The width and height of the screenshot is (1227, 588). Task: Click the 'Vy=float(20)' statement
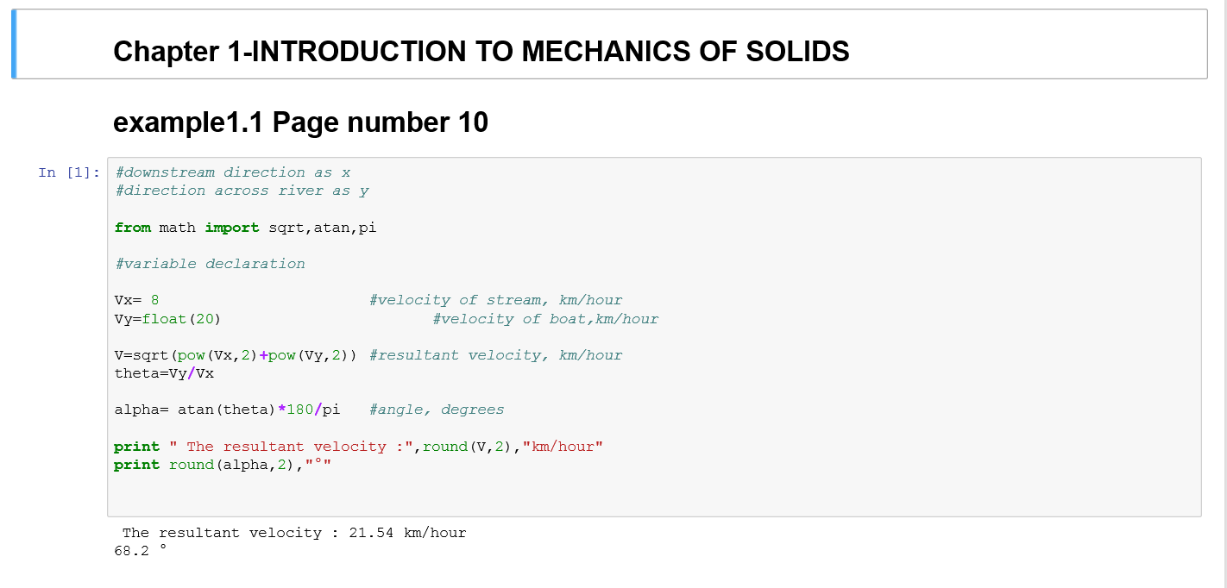tap(167, 319)
